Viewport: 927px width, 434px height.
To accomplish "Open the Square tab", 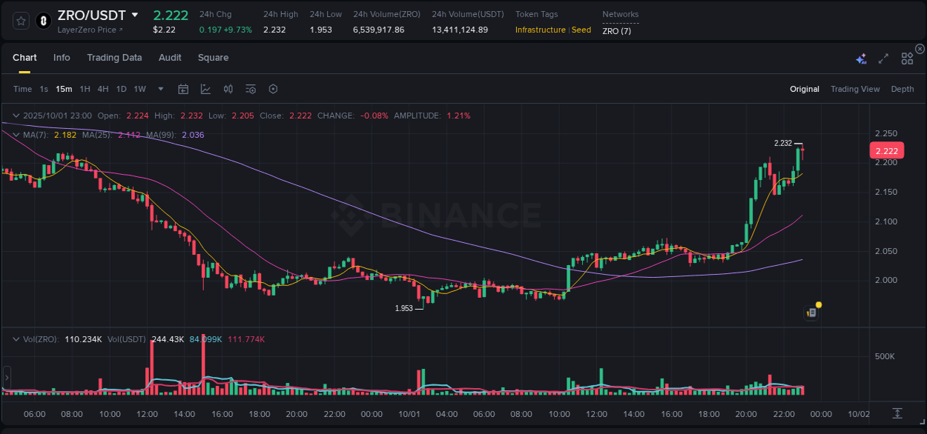I will pos(213,58).
